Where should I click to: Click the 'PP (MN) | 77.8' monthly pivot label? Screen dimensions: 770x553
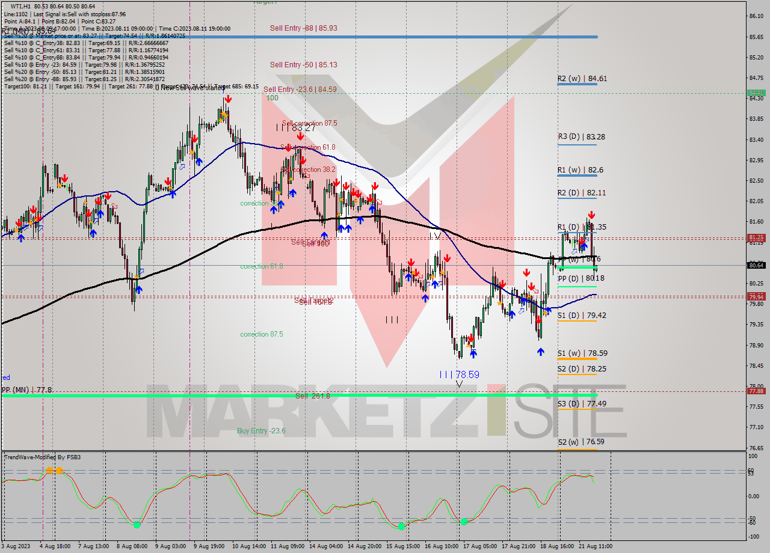(x=26, y=390)
